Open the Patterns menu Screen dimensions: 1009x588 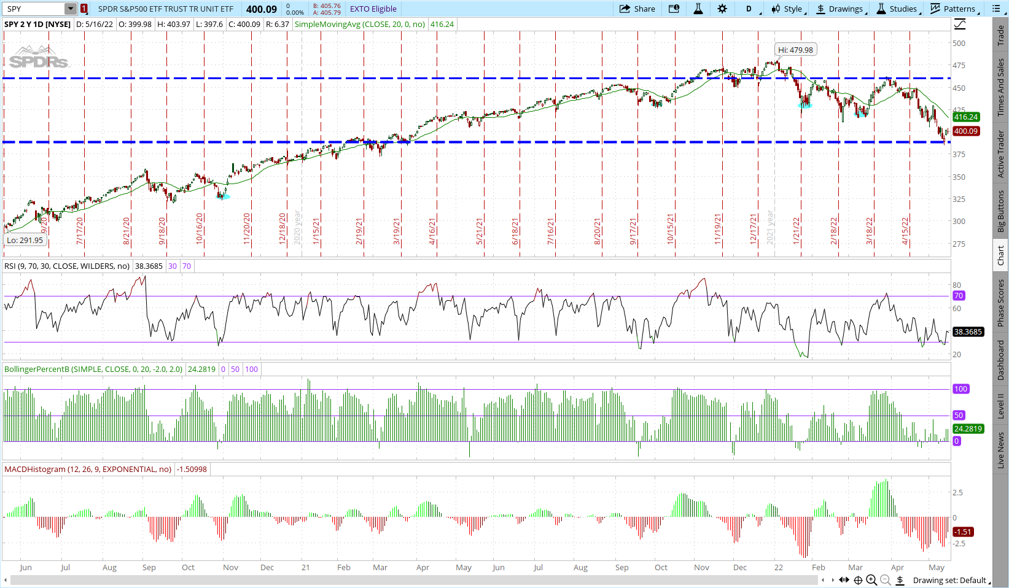953,9
